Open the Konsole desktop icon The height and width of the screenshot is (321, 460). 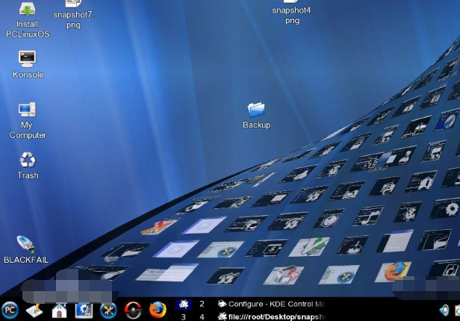coord(28,58)
